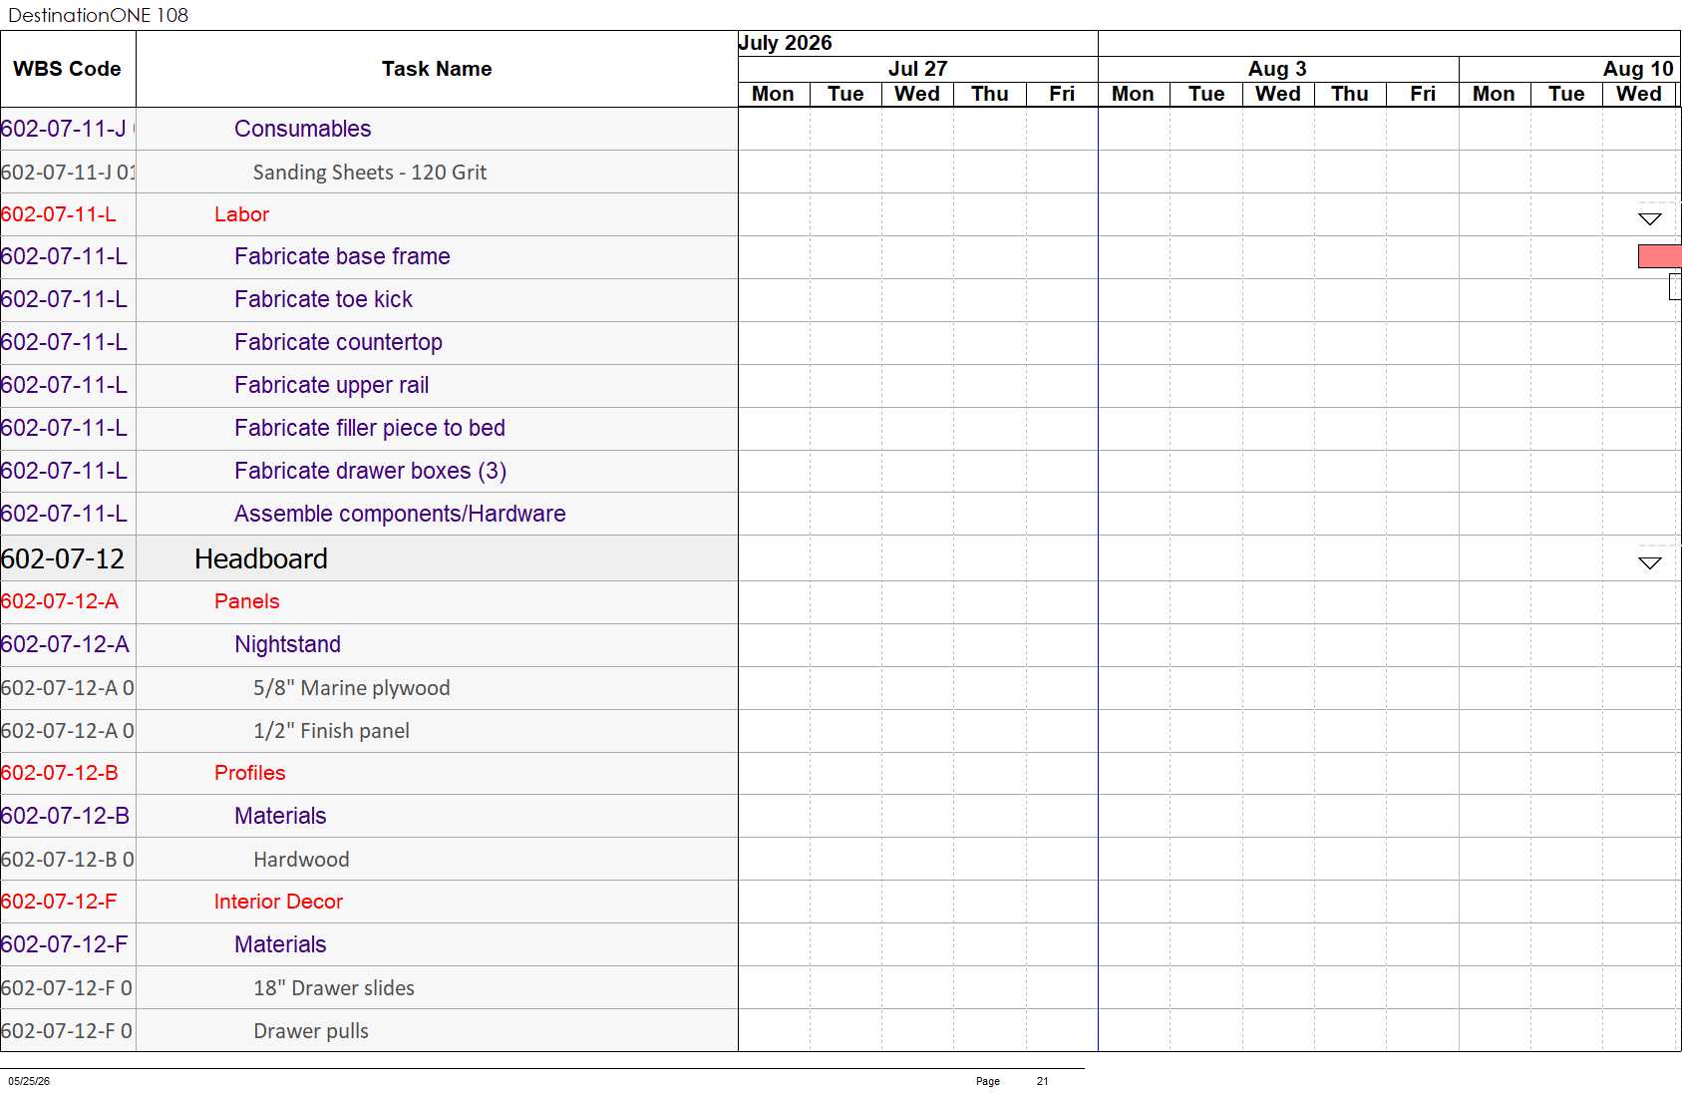This screenshot has height=1094, width=1682.
Task: Click WBS code 602-07-11-J 01 cell
Action: tap(68, 172)
